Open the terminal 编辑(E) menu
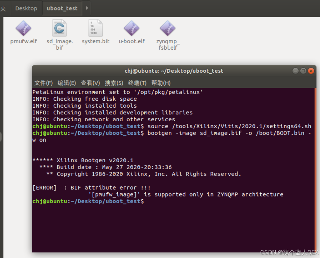 point(67,83)
